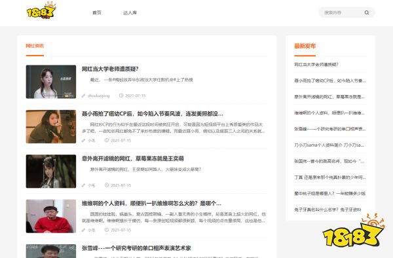Open thumbnail of 张雪峰 article

(51, 251)
